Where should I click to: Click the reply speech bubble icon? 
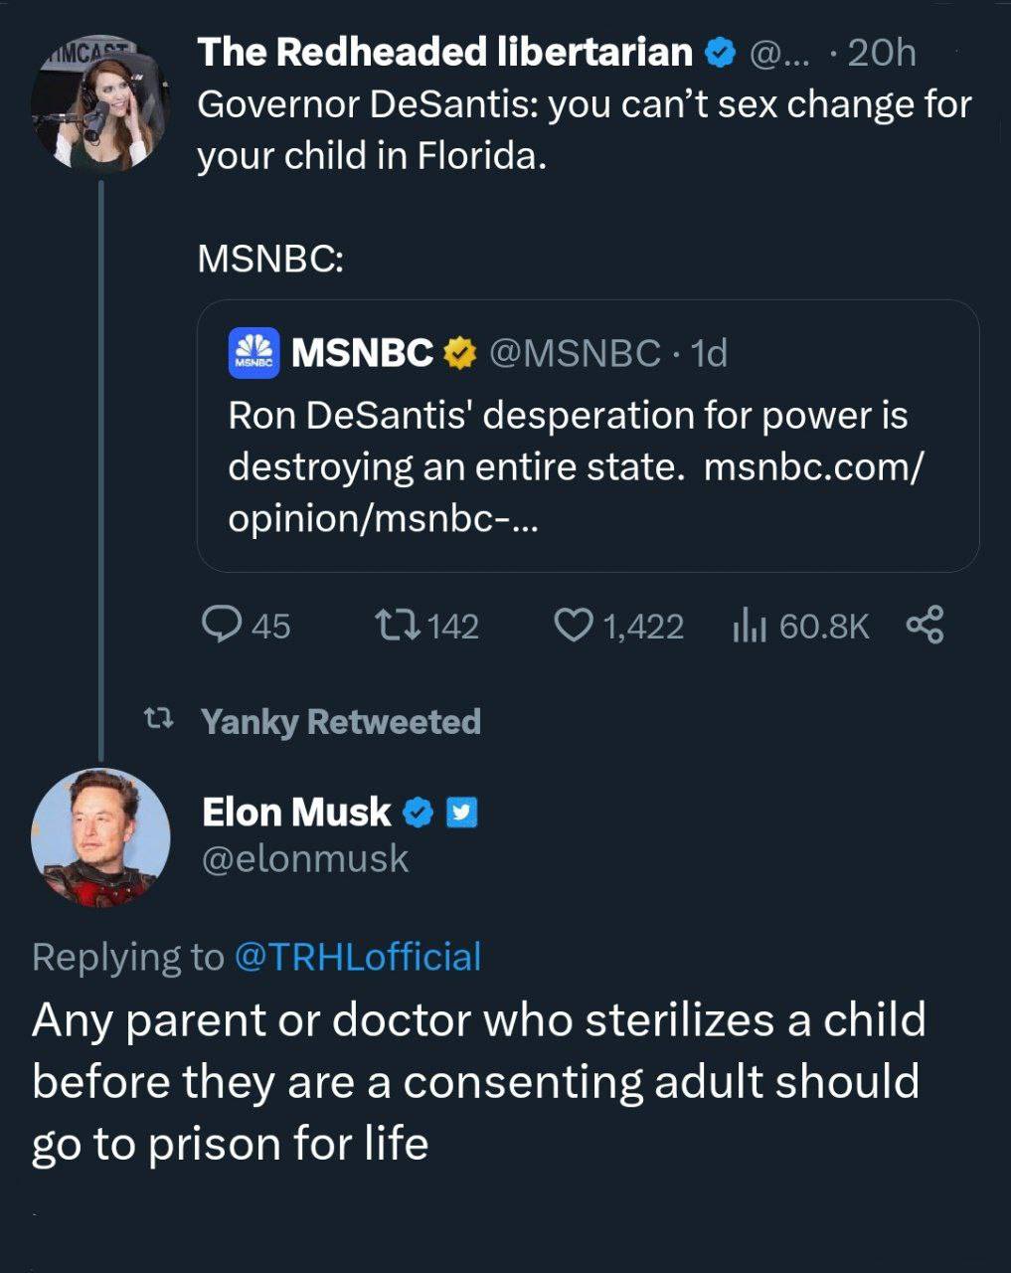[218, 625]
